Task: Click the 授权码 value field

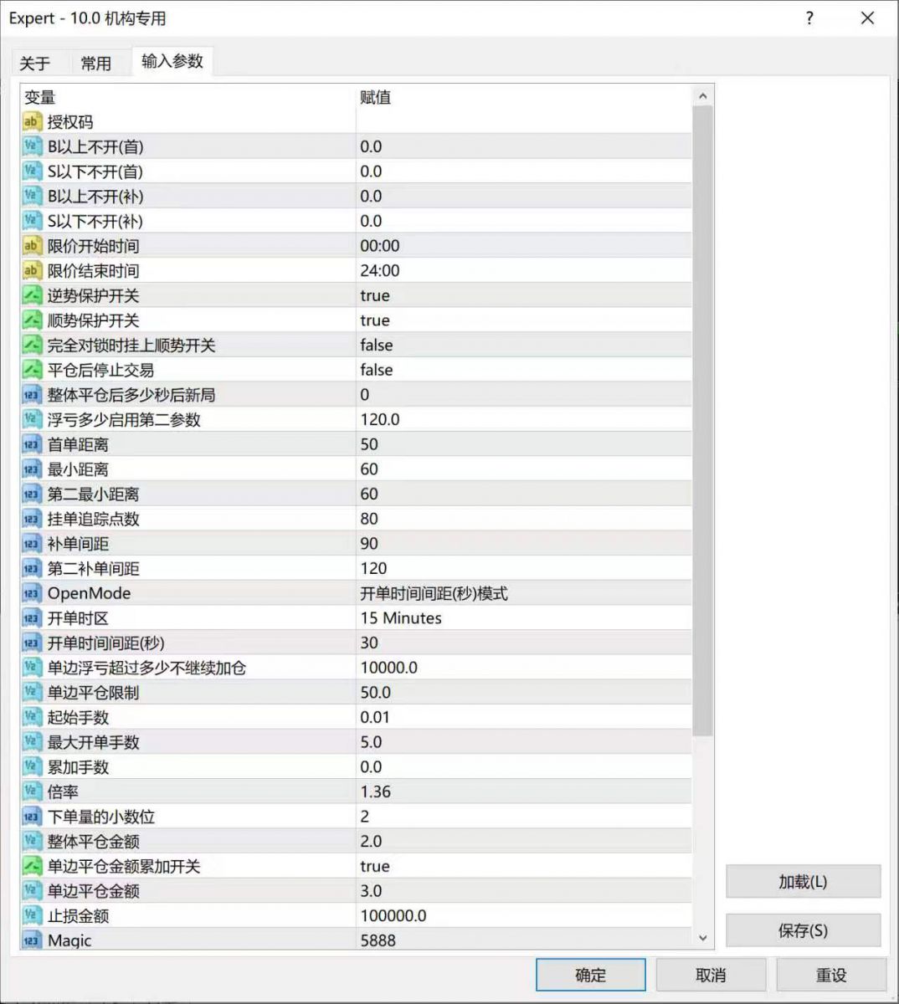Action: click(524, 122)
